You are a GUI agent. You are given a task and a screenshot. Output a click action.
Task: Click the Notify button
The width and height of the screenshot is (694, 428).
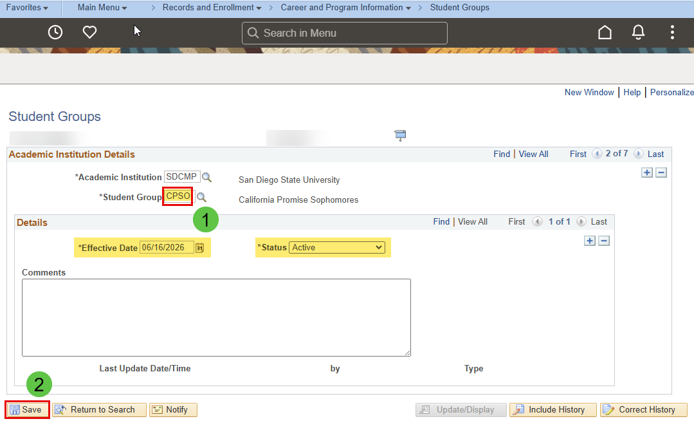click(x=173, y=410)
